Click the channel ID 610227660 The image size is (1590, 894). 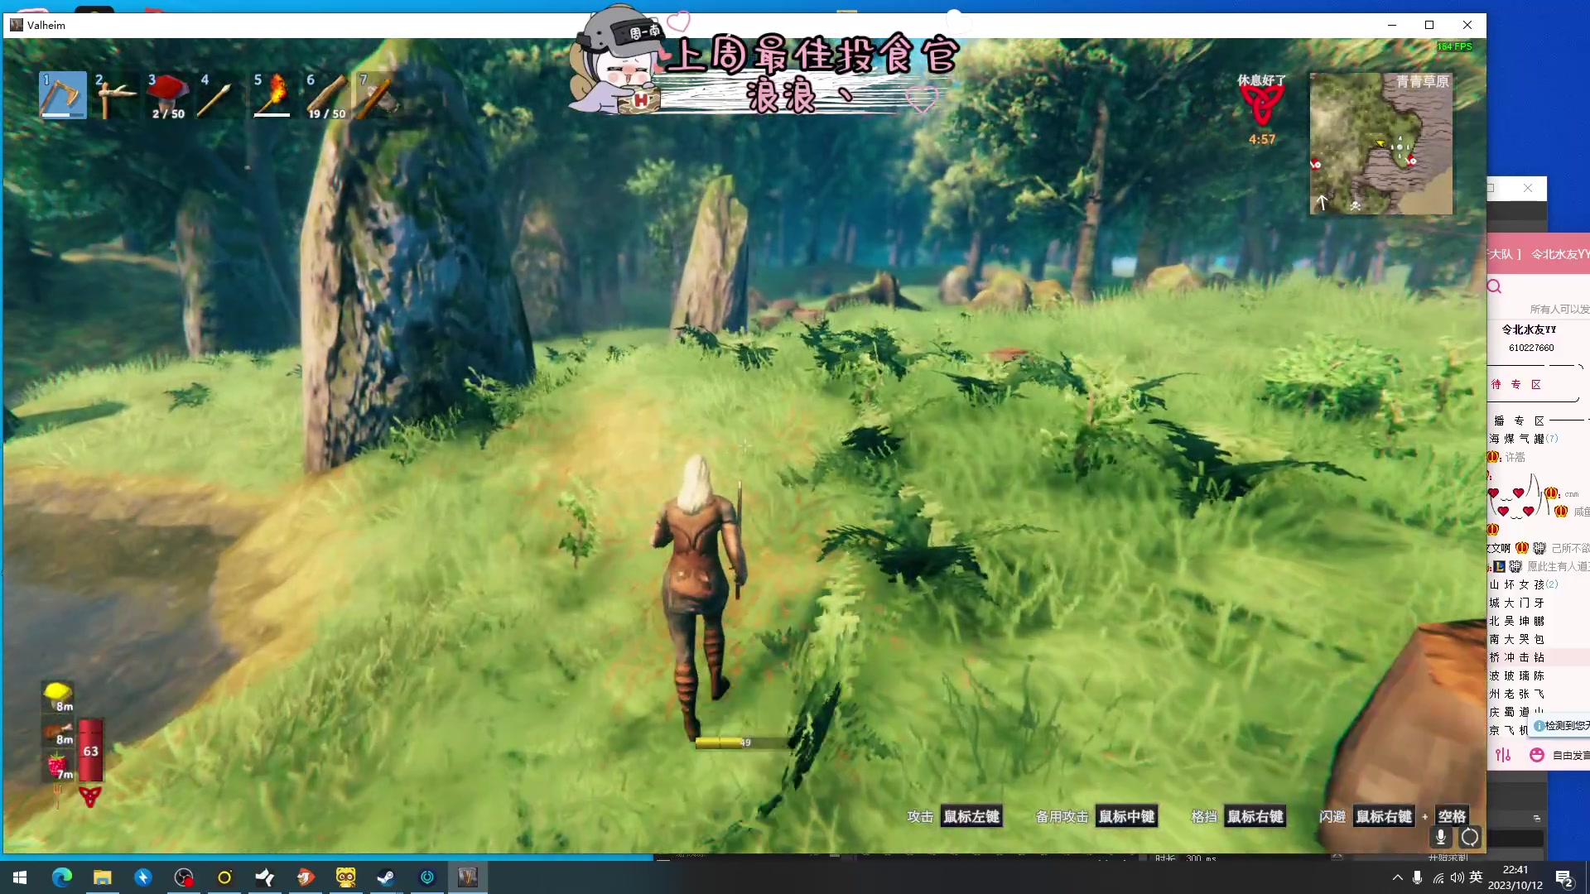(1531, 348)
